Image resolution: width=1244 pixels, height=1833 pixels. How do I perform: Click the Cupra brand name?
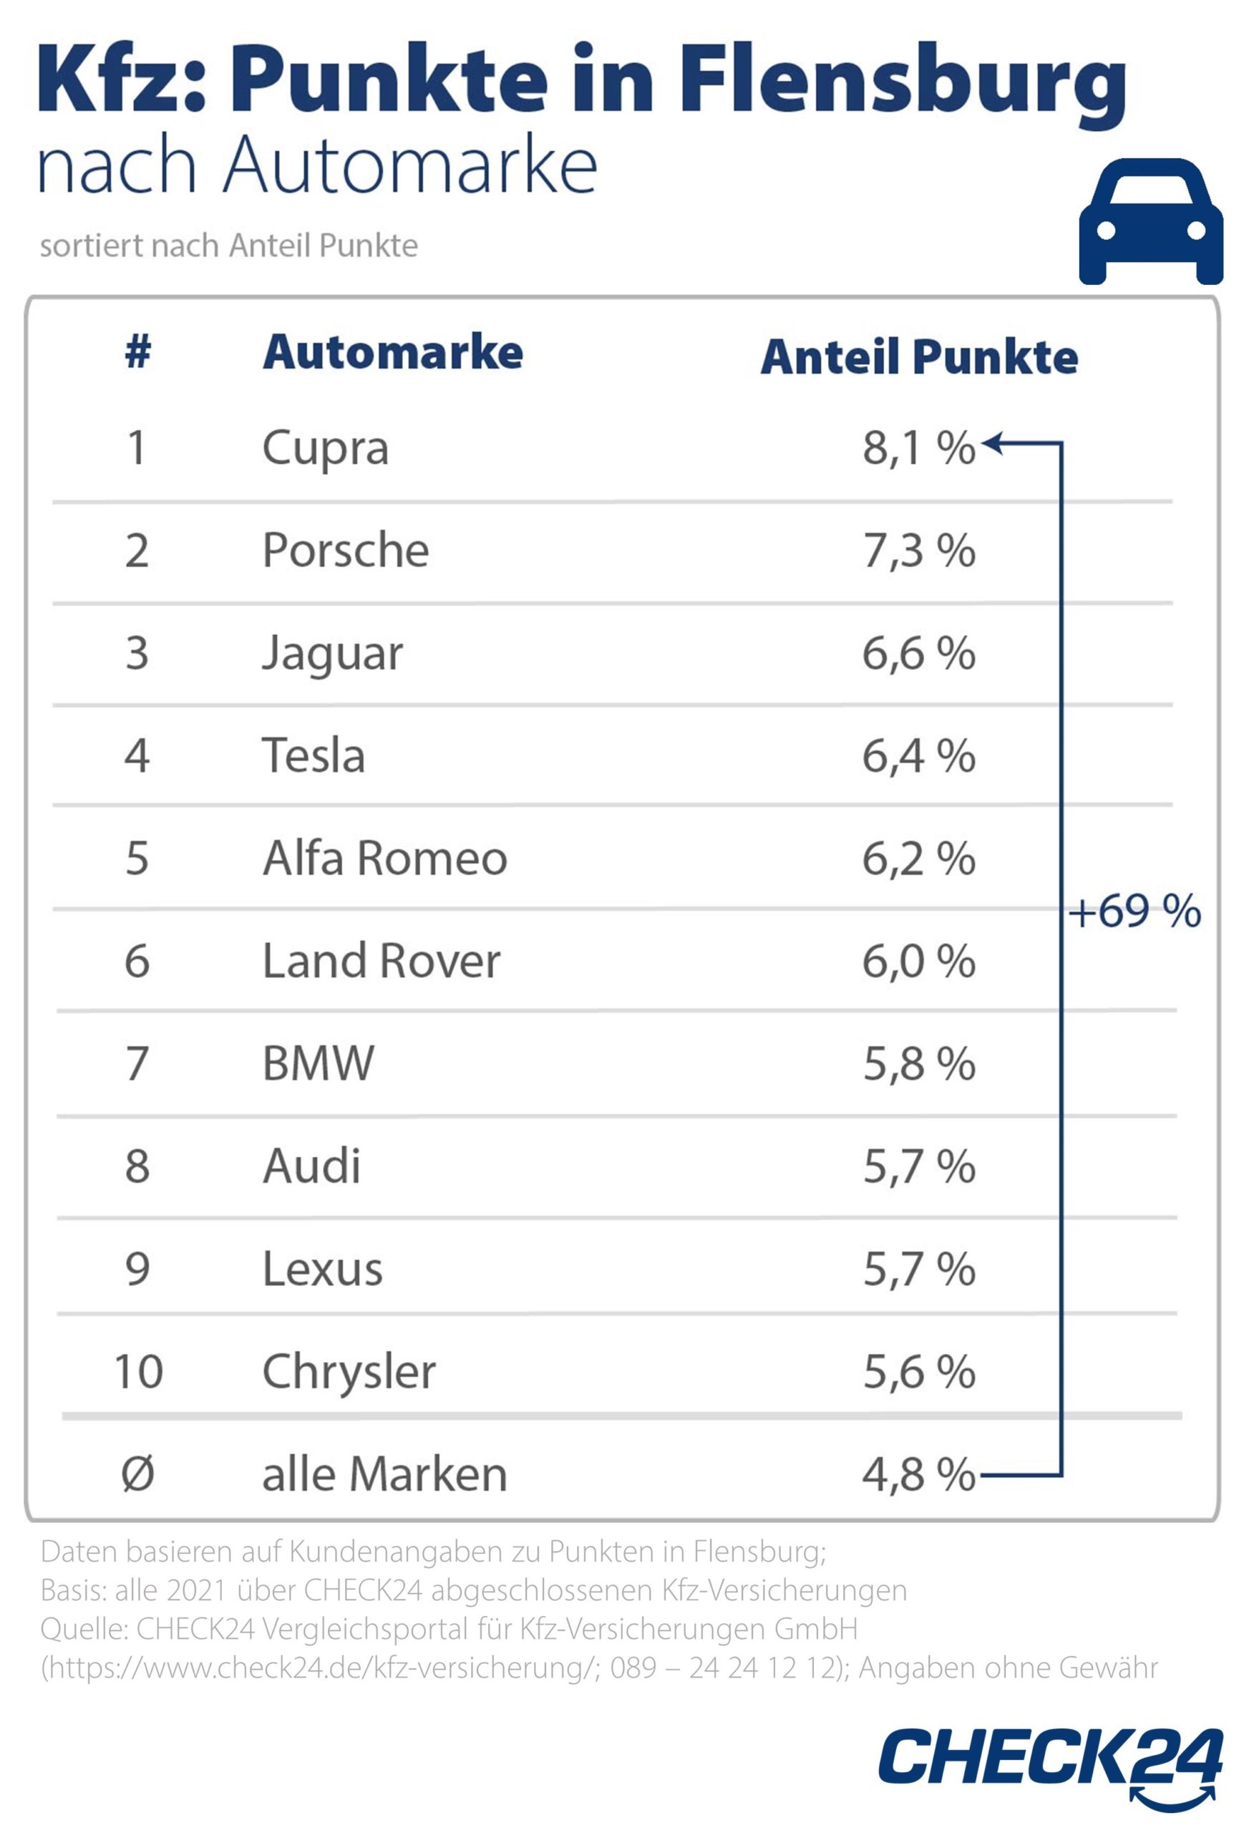coord(325,450)
